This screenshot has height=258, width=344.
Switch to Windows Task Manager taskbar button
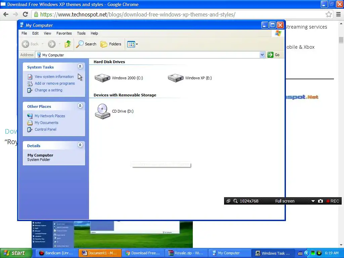[x=273, y=253]
